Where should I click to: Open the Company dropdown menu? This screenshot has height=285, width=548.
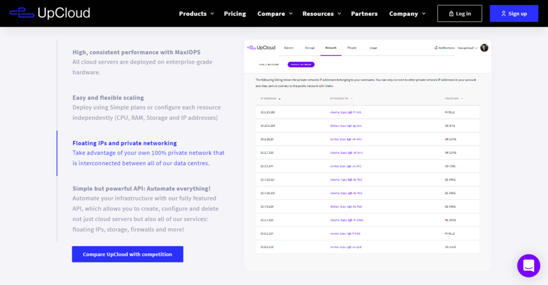407,13
